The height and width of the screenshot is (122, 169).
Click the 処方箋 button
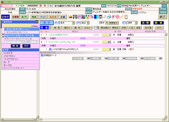148,28
